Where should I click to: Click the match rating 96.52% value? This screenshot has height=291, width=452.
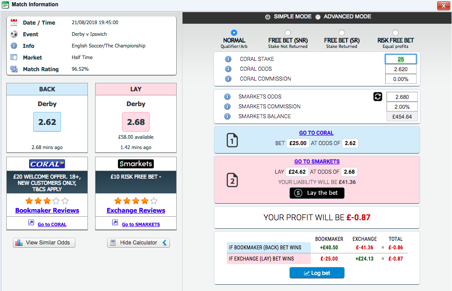(x=80, y=69)
